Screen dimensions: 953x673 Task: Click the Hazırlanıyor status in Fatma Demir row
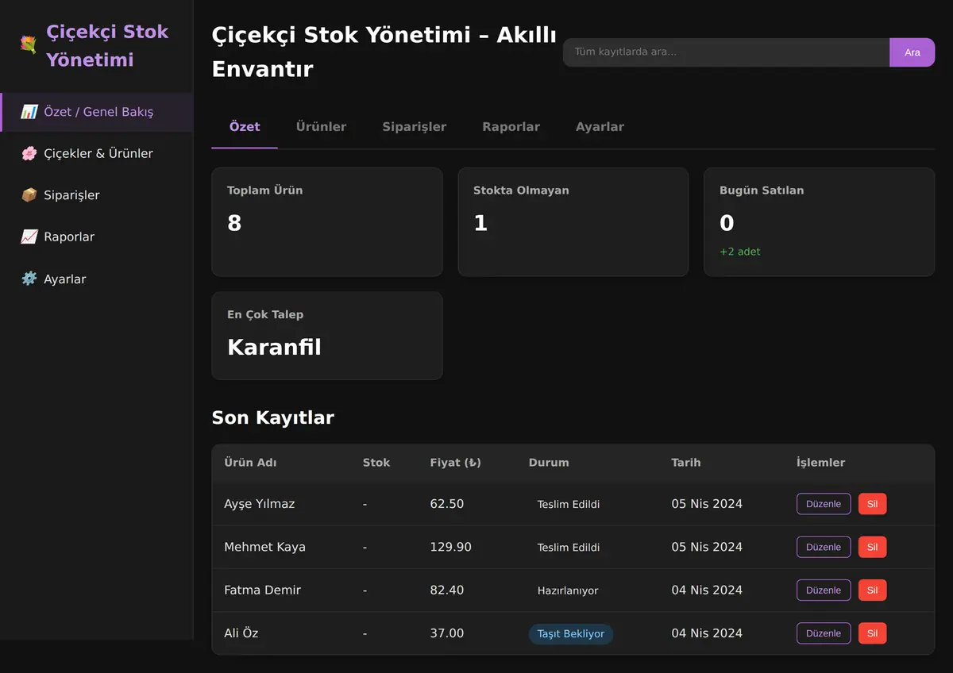pyautogui.click(x=568, y=590)
